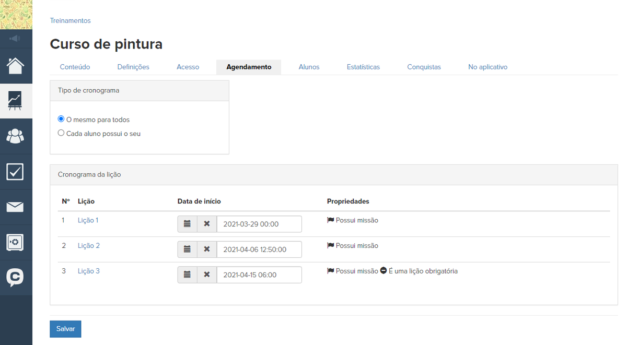Switch to the Estatísticas tab
627x345 pixels.
(363, 67)
